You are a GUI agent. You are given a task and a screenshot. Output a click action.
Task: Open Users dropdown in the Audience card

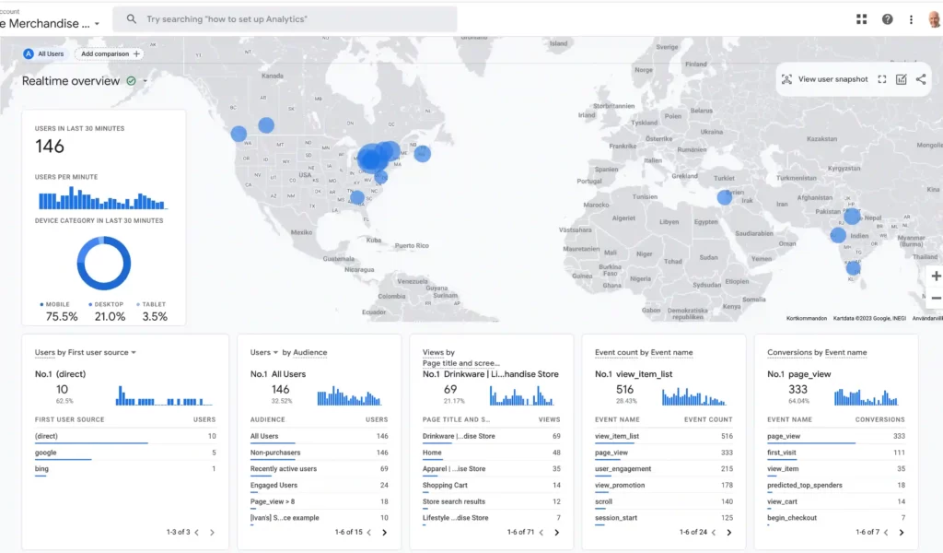(x=275, y=353)
